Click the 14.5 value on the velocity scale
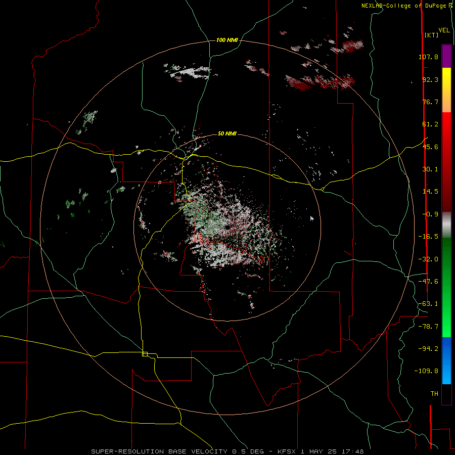Screen dimensions: 455x455 pos(430,192)
